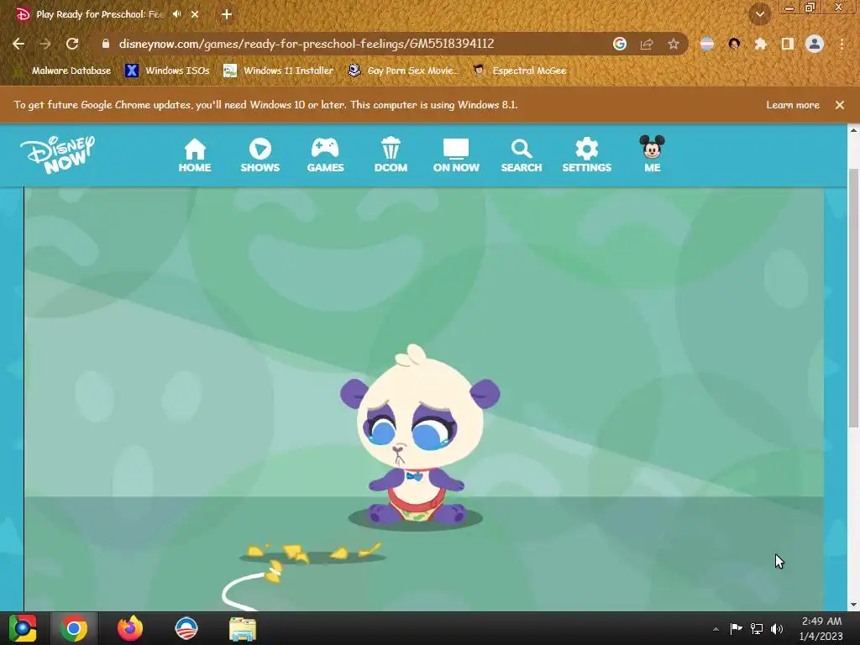Open the Action Center flag icon

(x=736, y=628)
